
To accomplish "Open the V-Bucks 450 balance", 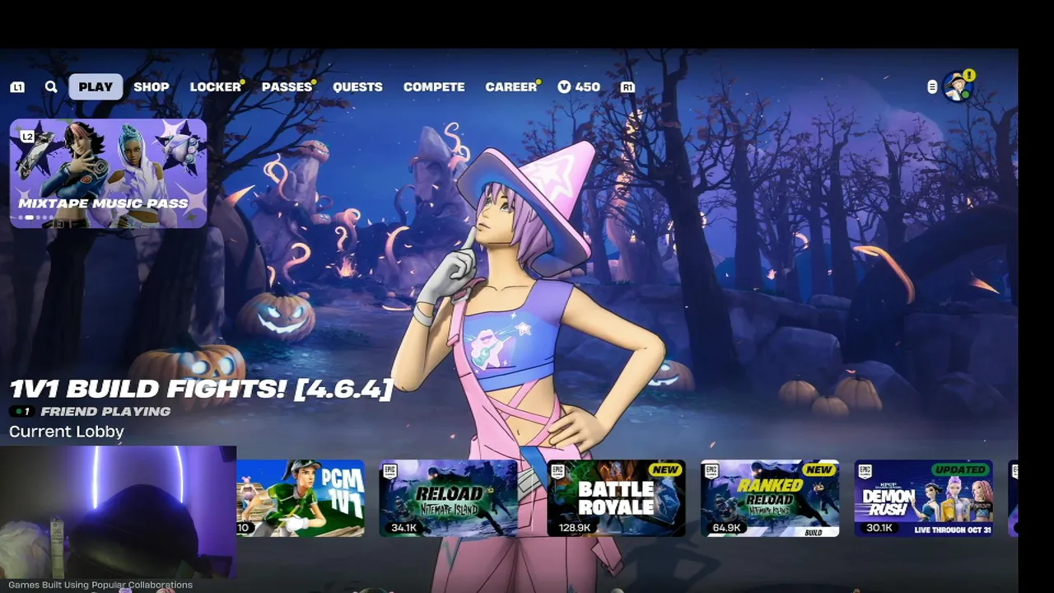I will tap(579, 86).
